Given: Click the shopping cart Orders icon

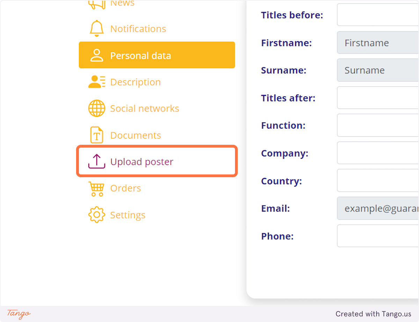Looking at the screenshot, I should pos(97,188).
